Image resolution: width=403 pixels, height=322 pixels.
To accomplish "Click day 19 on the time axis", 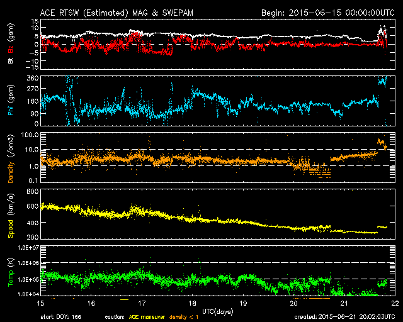I will (243, 303).
